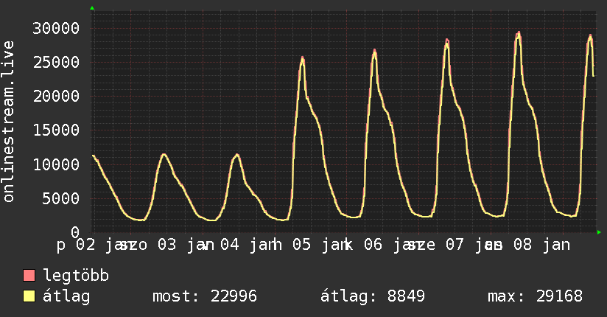Screen dimensions: 607x317
Task: Click the 5000 y-axis label
Action: coord(61,199)
